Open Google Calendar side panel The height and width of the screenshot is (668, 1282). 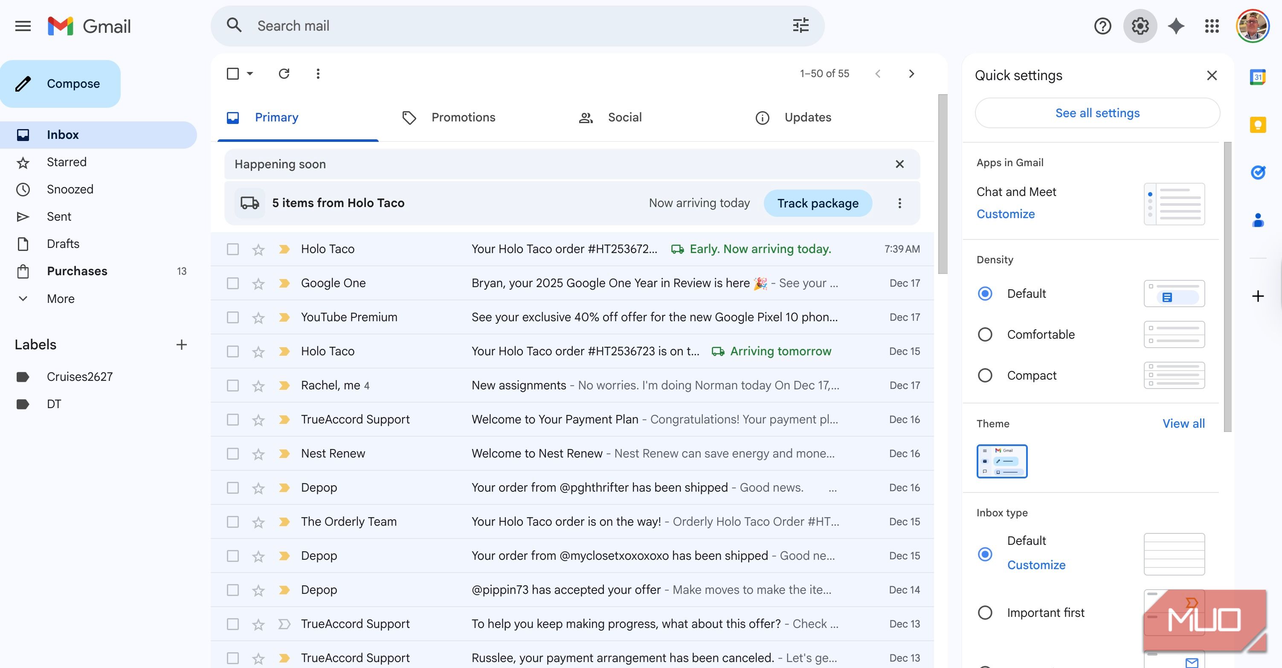click(1258, 77)
